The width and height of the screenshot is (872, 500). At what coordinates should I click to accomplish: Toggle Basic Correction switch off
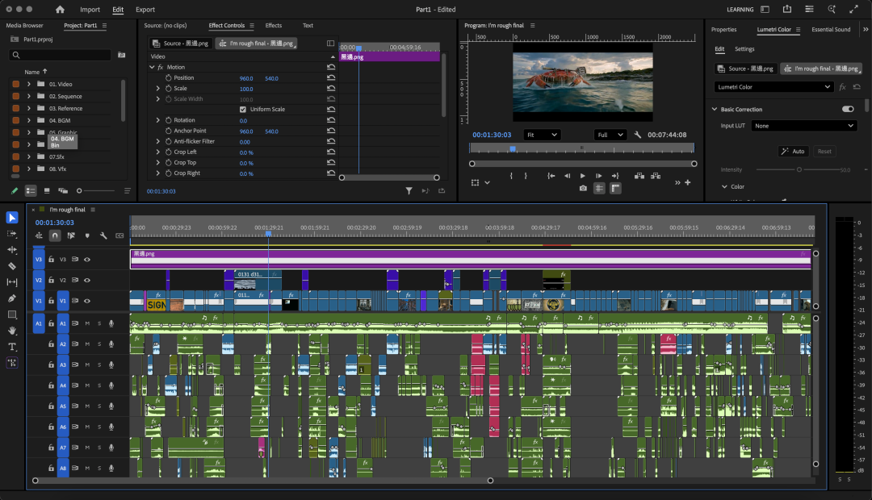pyautogui.click(x=848, y=110)
